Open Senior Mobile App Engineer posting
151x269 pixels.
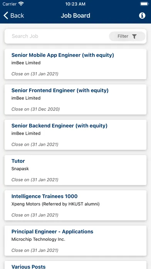75,64
